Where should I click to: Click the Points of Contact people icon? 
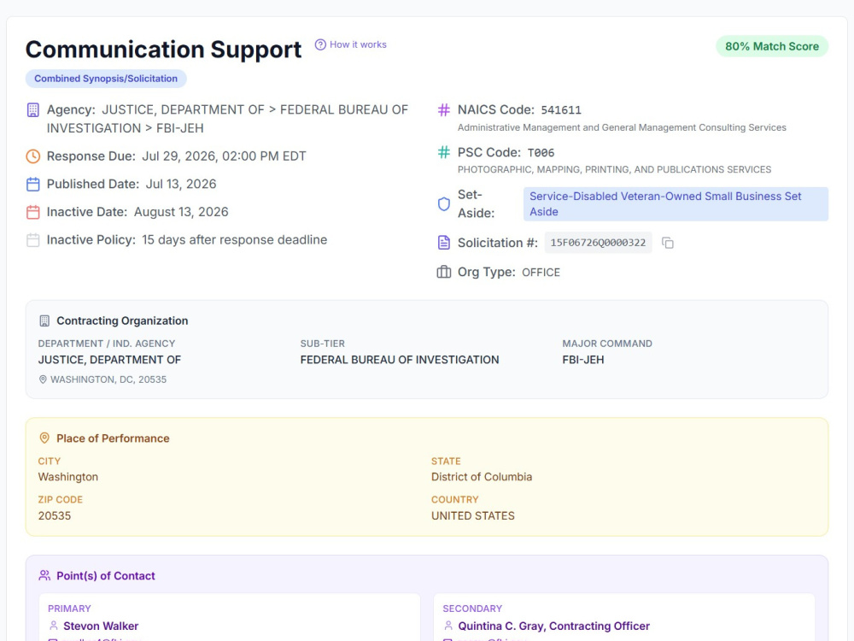pyautogui.click(x=44, y=575)
